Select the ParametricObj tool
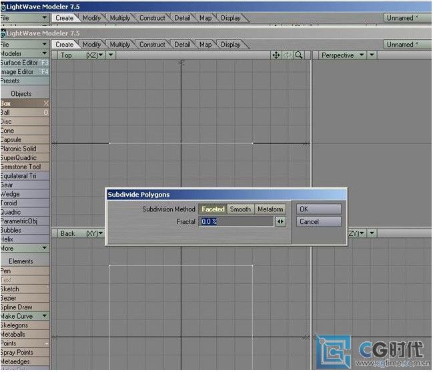The height and width of the screenshot is (372, 433). pyautogui.click(x=25, y=221)
